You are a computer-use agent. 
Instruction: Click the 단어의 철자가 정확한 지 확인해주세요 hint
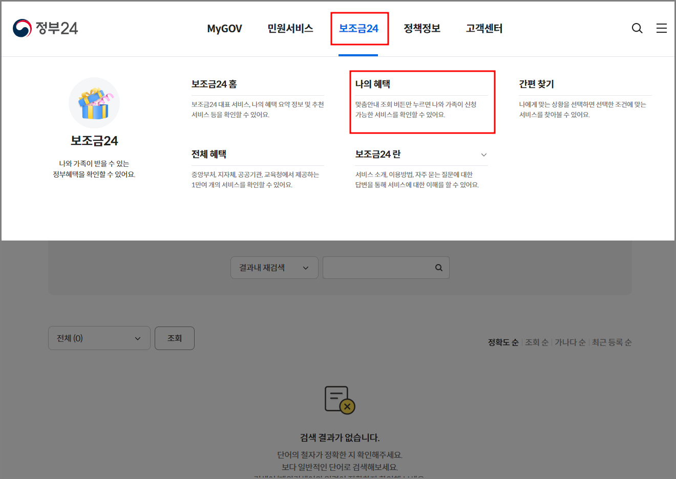340,455
